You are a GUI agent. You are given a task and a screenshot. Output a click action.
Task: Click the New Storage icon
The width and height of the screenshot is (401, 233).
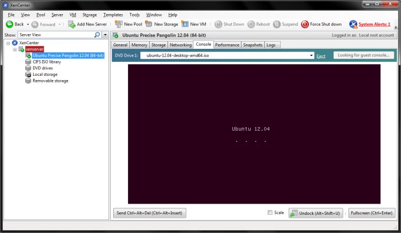[x=149, y=24]
